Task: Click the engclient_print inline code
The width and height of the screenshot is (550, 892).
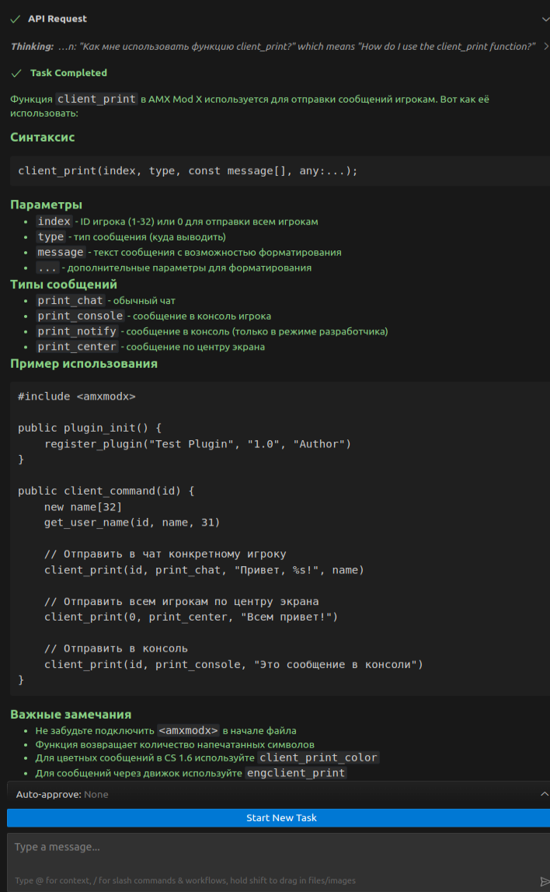Action: (x=295, y=773)
